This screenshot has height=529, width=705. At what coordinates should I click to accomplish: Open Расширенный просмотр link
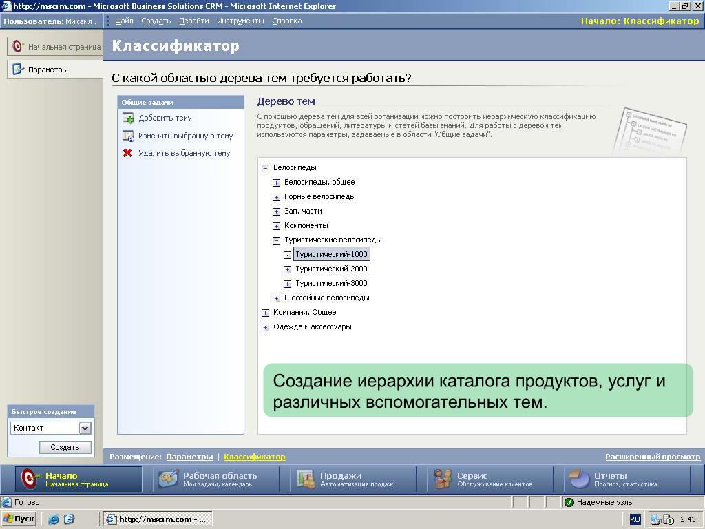tap(653, 457)
